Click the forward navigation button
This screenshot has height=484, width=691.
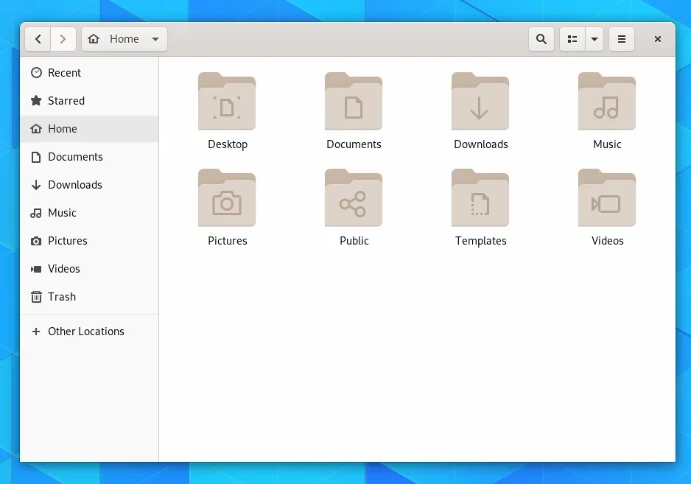pyautogui.click(x=63, y=39)
